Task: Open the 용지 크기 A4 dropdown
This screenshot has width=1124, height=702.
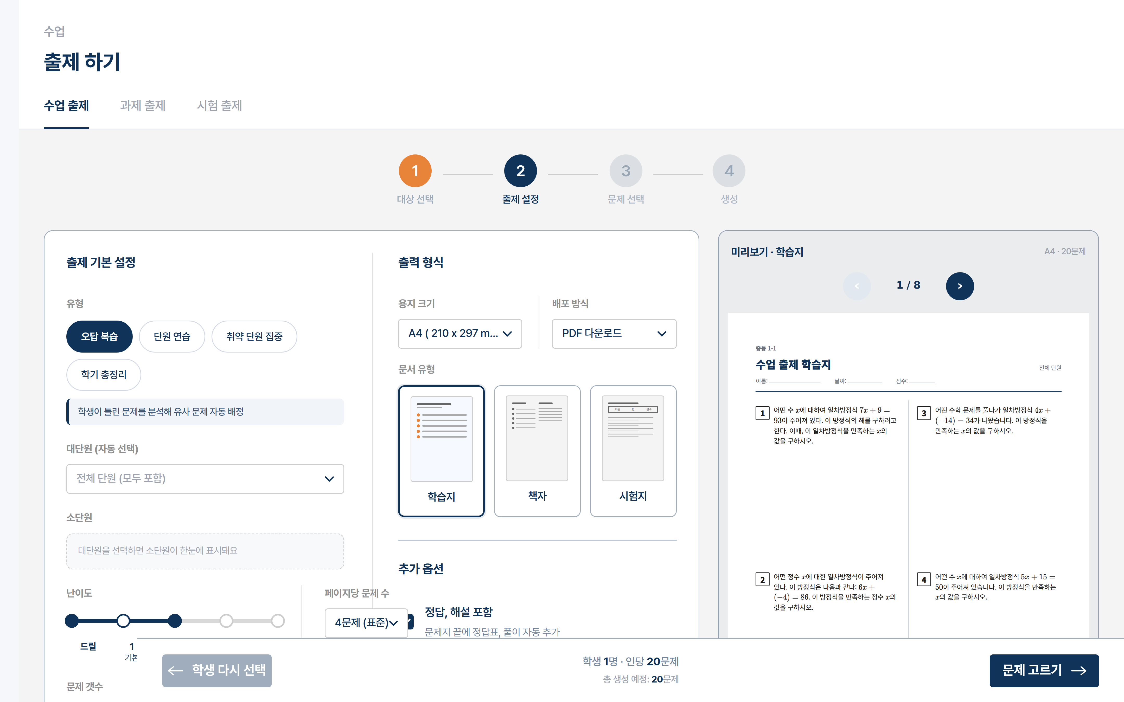Action: pyautogui.click(x=460, y=333)
